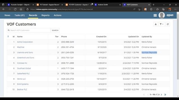Open Bednar PLC record link

click(22, 89)
